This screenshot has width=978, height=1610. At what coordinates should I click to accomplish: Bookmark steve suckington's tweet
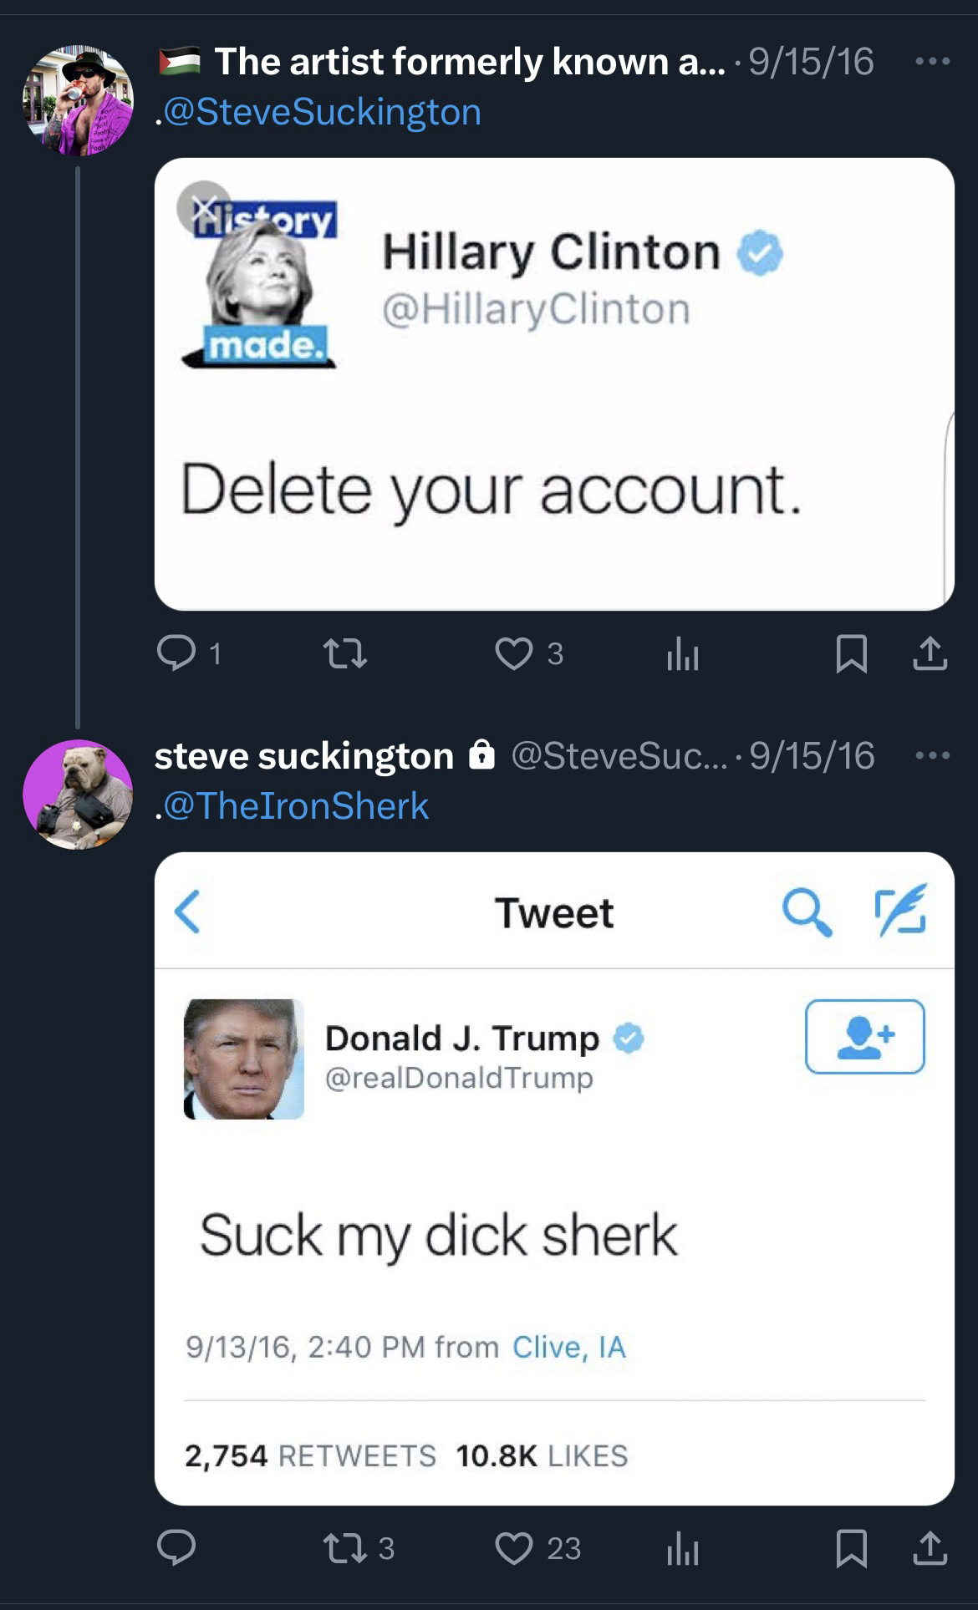tap(851, 1548)
